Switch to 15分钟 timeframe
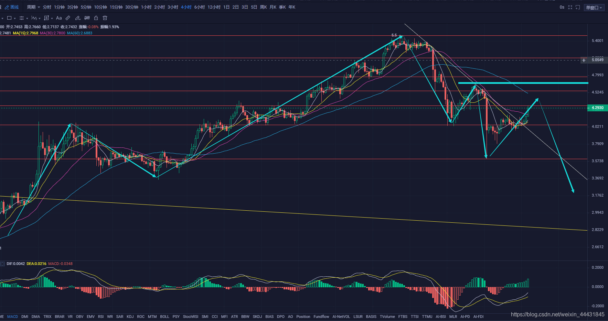The width and height of the screenshot is (608, 321). click(116, 7)
